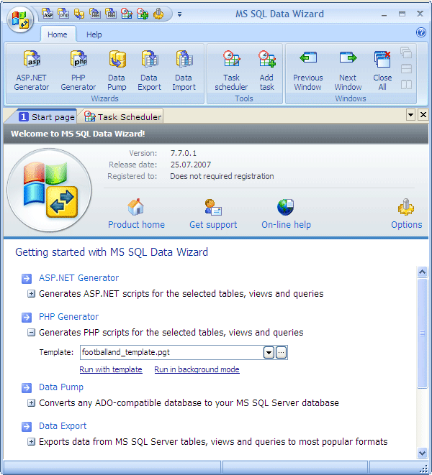Click arrow icon beside PHP Generator heading

(27, 317)
